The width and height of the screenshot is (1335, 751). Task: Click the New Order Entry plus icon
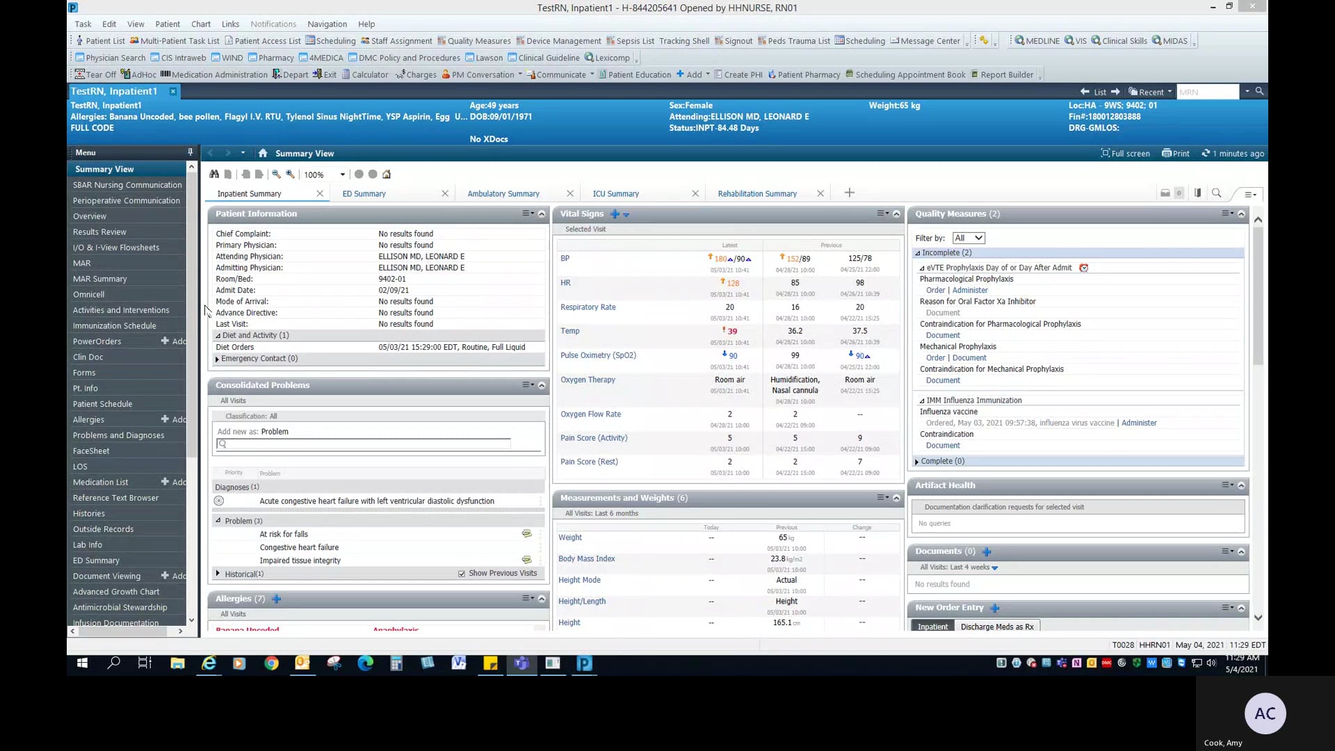(995, 608)
